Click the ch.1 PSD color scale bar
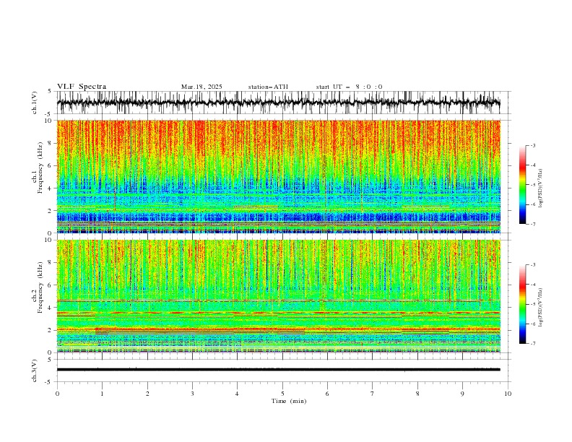The image size is (572, 442). point(522,185)
